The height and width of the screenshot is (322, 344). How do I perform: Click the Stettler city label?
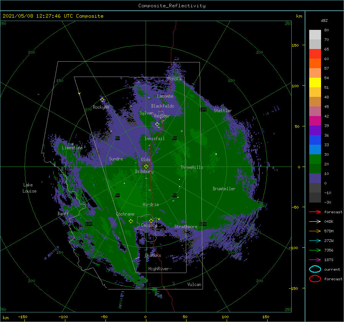(223, 111)
